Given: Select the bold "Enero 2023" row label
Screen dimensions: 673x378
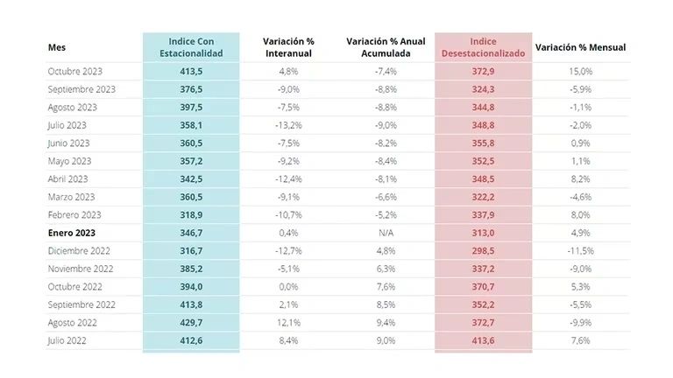Looking at the screenshot, I should coord(71,234).
